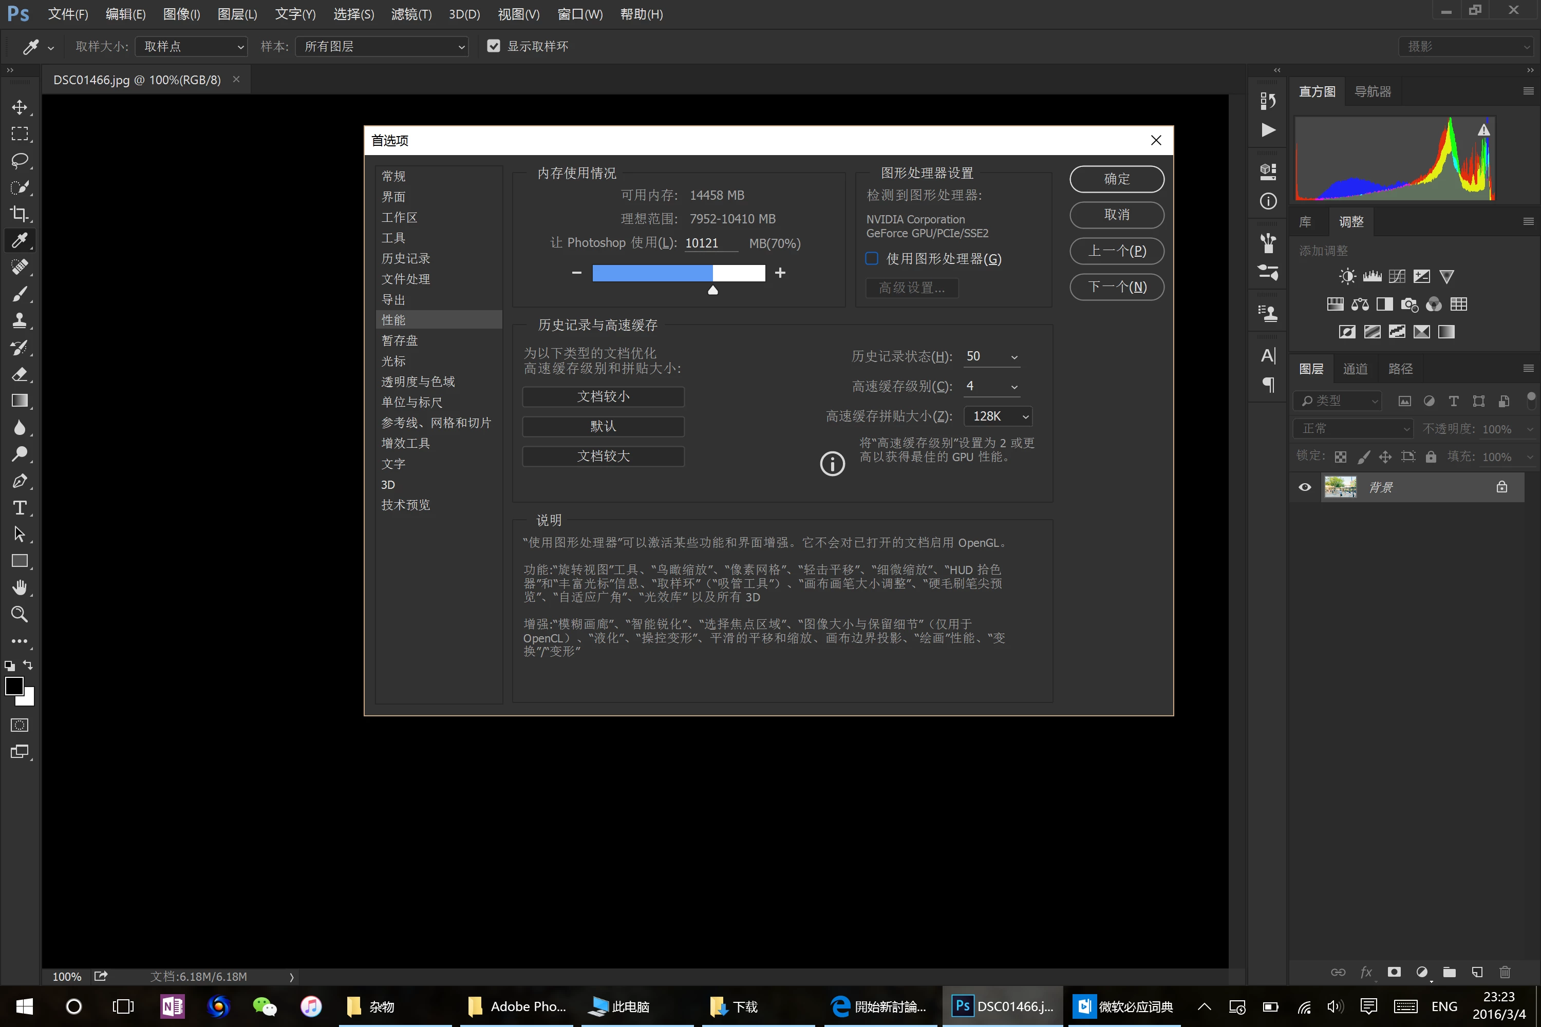This screenshot has width=1541, height=1027.
Task: Select the Zoom magnifier tool
Action: [x=20, y=614]
